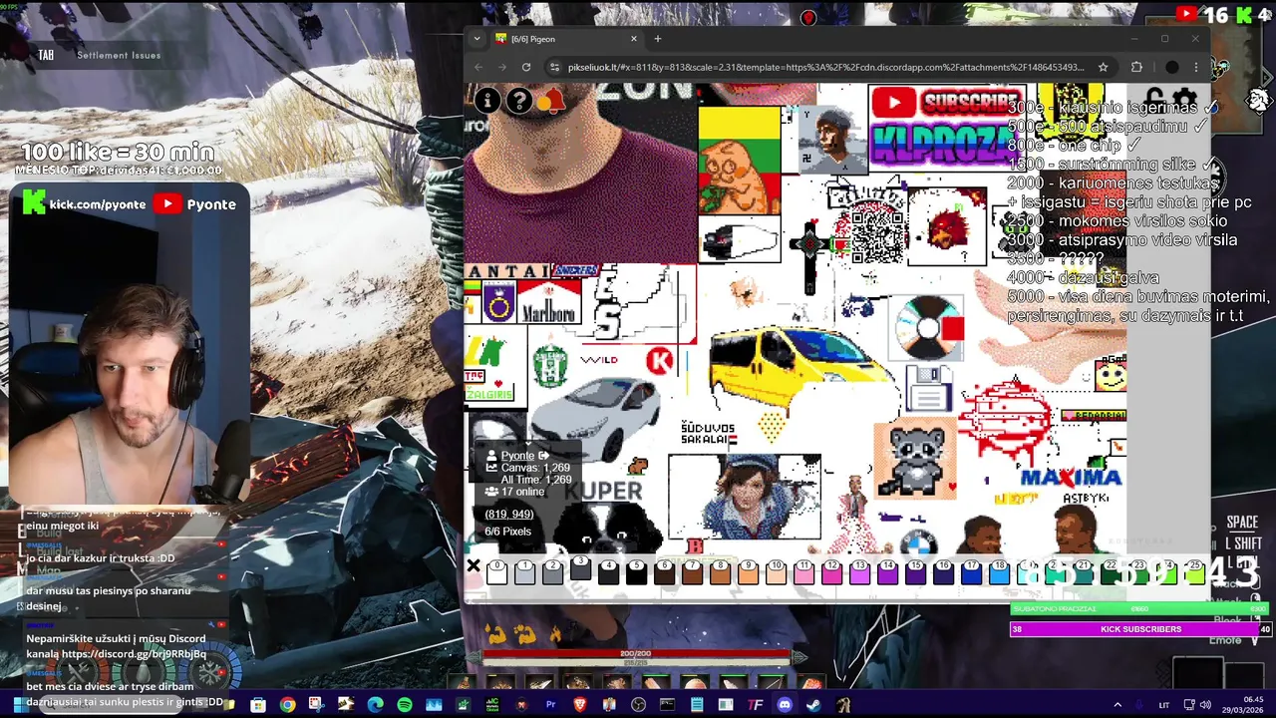Image resolution: width=1276 pixels, height=718 pixels.
Task: Pick brown color swatch 7
Action: [x=692, y=571]
